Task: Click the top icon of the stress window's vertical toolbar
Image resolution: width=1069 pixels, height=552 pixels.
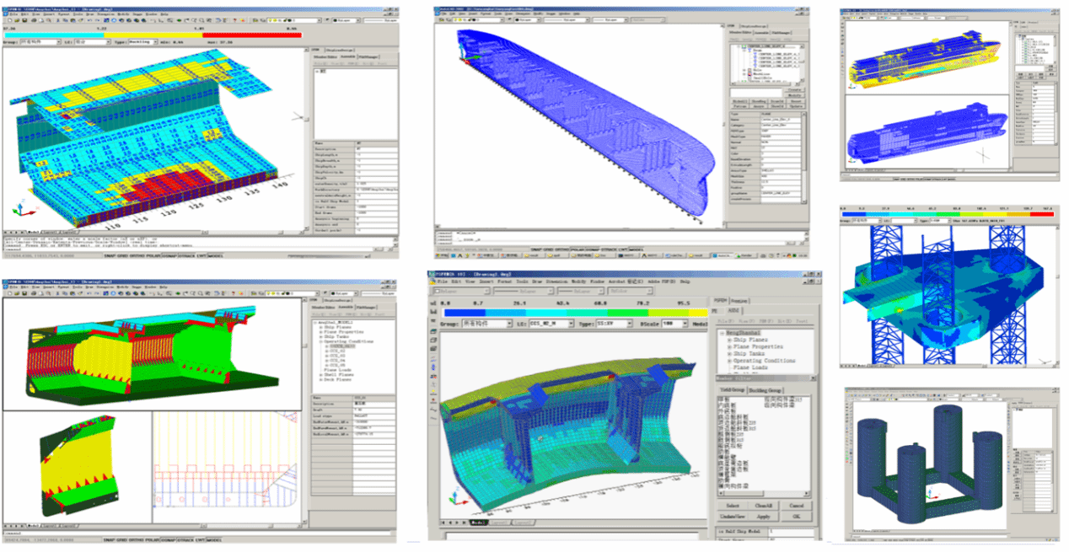Action: tap(433, 303)
